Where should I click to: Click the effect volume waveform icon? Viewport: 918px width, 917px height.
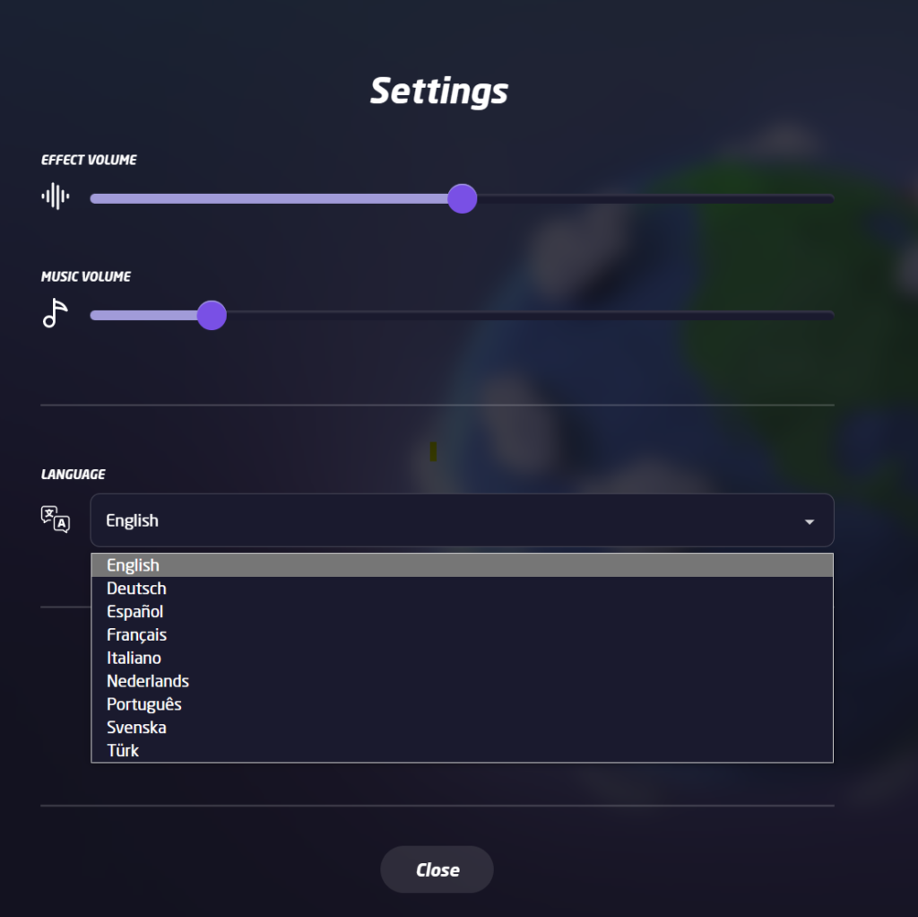click(x=56, y=196)
